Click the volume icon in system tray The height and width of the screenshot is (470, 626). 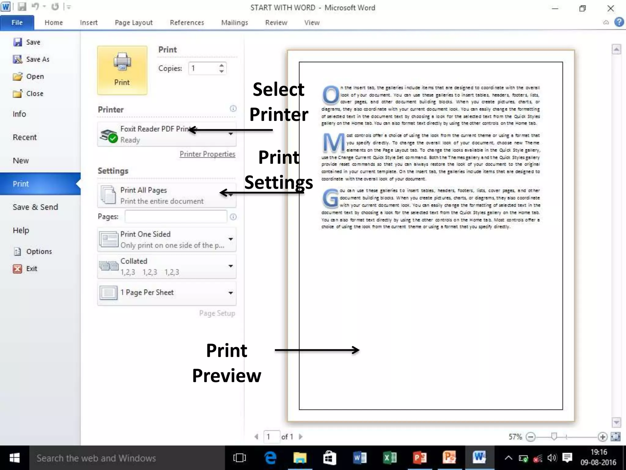(x=552, y=458)
